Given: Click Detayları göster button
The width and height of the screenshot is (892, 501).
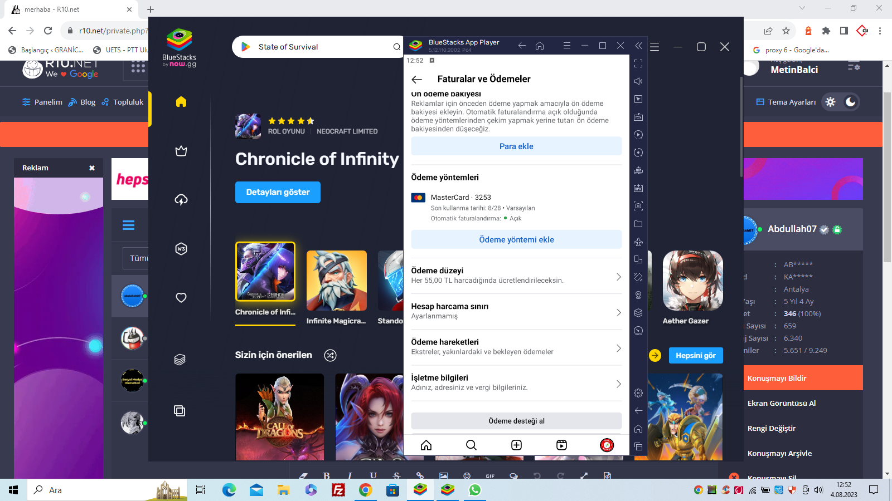Looking at the screenshot, I should pyautogui.click(x=278, y=192).
